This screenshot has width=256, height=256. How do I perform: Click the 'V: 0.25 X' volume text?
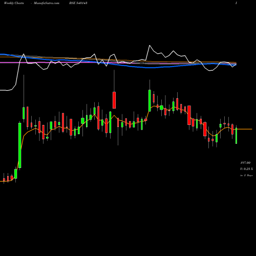tap(246, 169)
